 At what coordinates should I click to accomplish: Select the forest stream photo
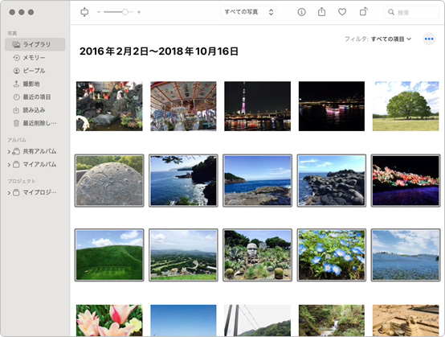pos(332,321)
